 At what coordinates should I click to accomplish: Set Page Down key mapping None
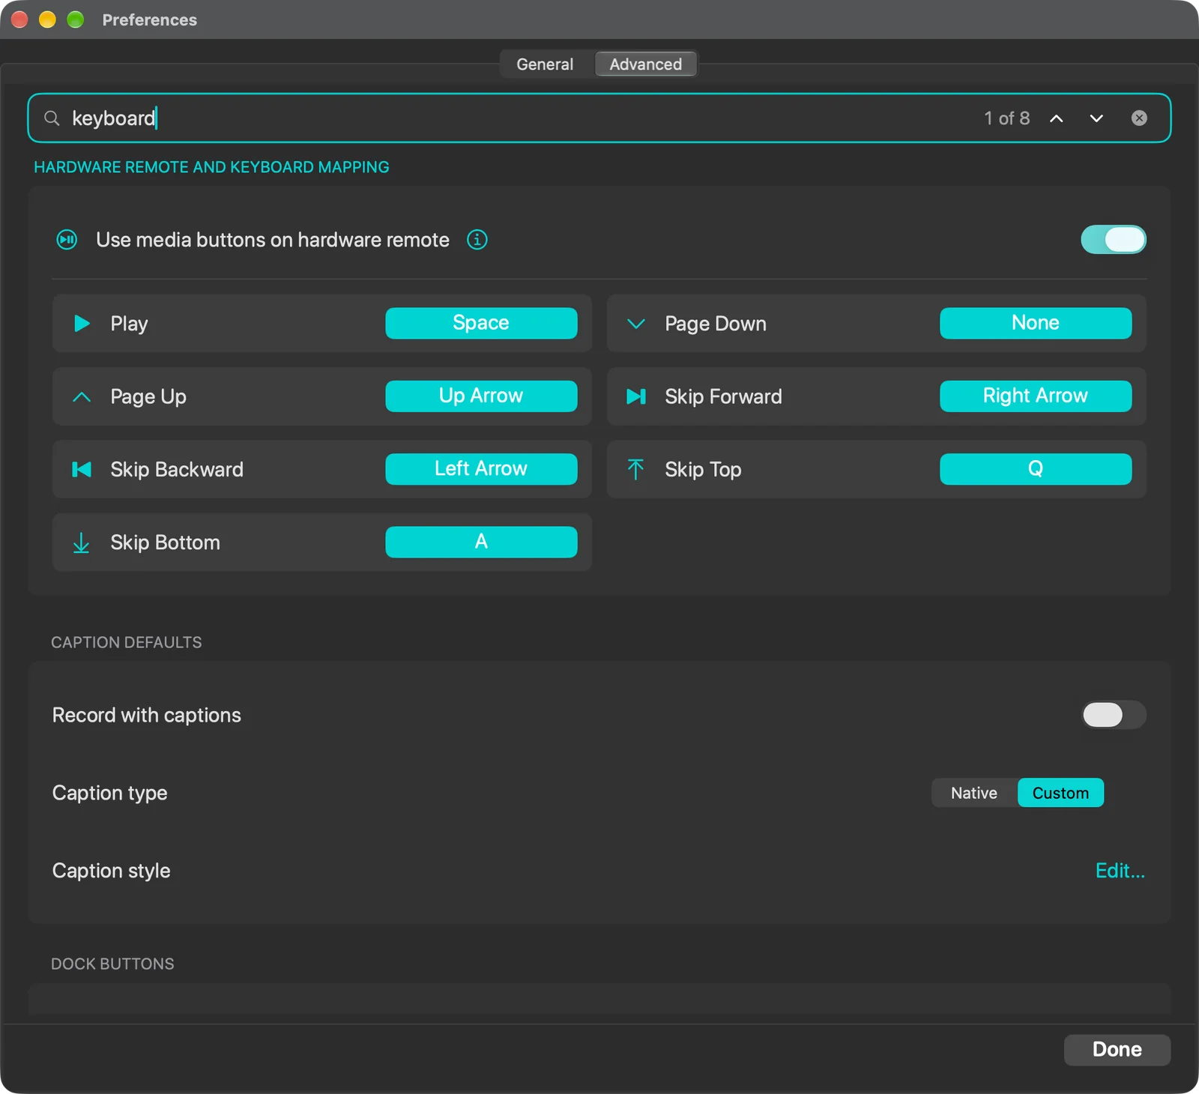tap(1036, 323)
